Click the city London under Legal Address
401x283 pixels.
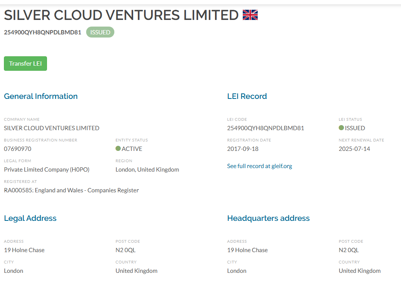tap(14, 271)
